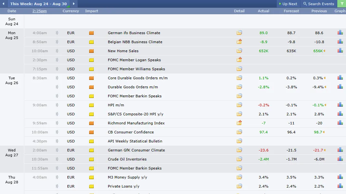This screenshot has height=194, width=346.
Task: Toggle the alert speaker for Richmond Manufacturing Index
Action: [58, 123]
